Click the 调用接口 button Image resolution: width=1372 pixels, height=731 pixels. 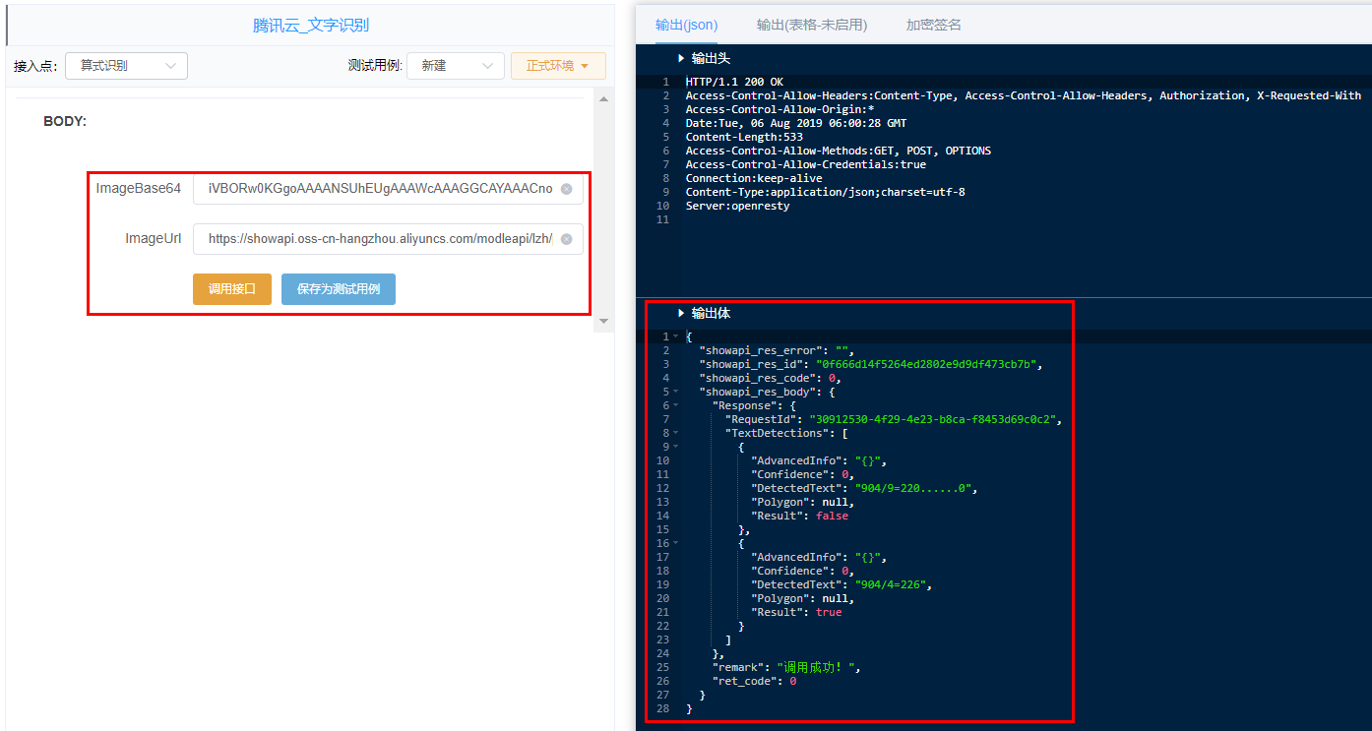click(232, 289)
